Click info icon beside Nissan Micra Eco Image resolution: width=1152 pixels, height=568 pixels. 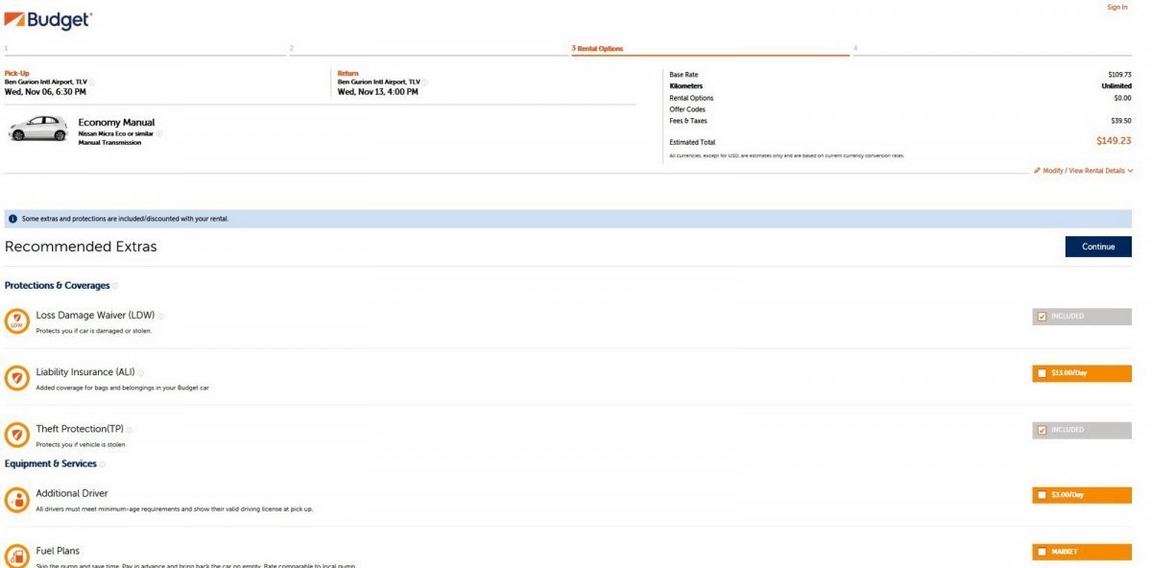159,133
